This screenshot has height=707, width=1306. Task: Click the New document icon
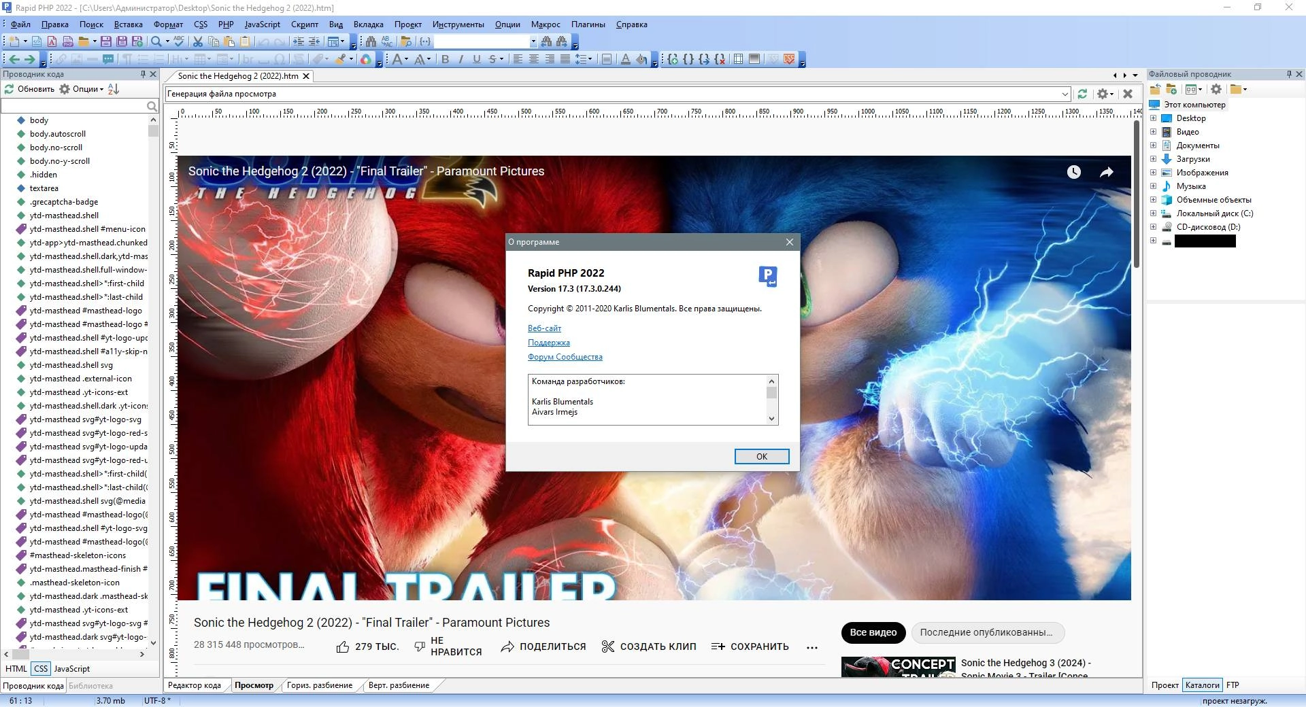(x=14, y=41)
